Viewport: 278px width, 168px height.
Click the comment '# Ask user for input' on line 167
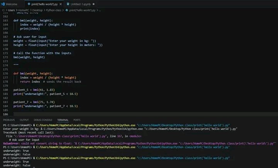click(30, 37)
